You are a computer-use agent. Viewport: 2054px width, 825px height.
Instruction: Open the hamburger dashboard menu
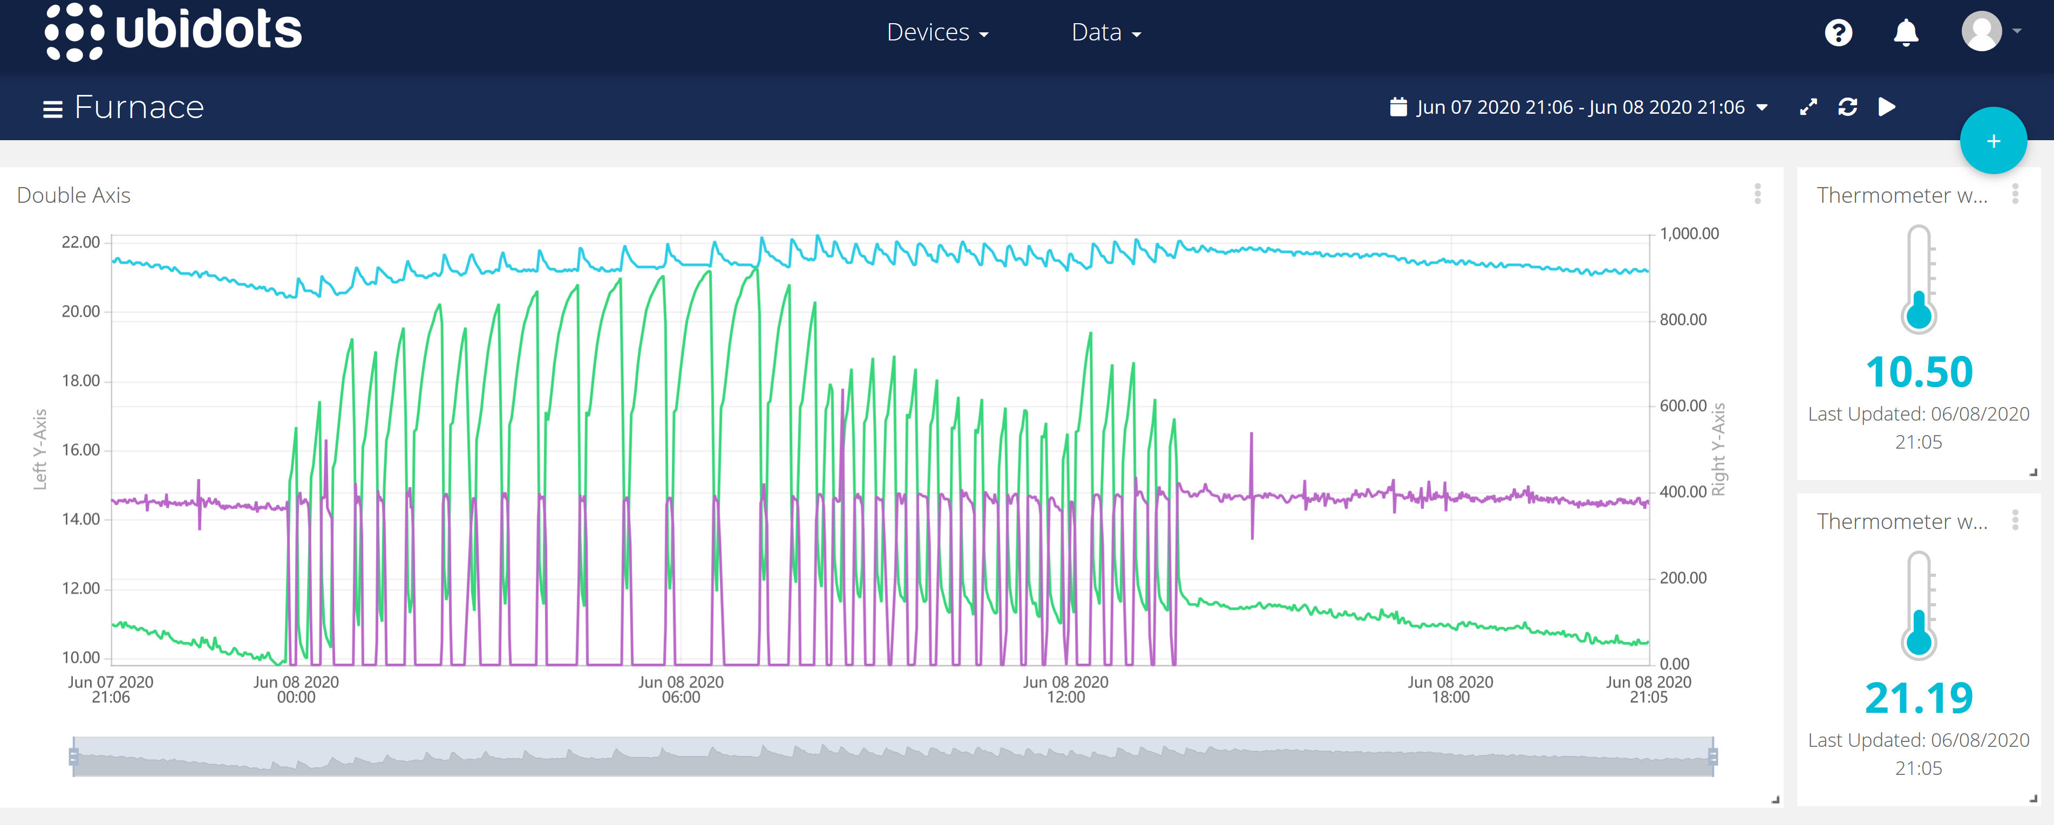coord(53,108)
